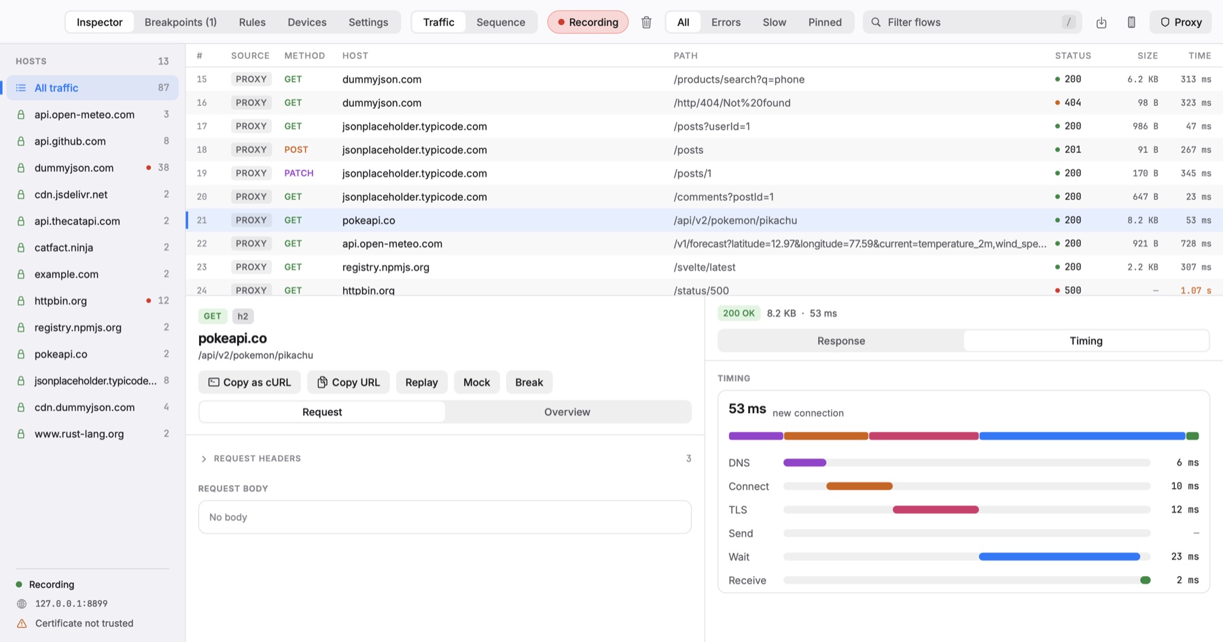Viewport: 1223px width, 642px height.
Task: Click warning icon for Certificate not trusted
Action: 22,623
